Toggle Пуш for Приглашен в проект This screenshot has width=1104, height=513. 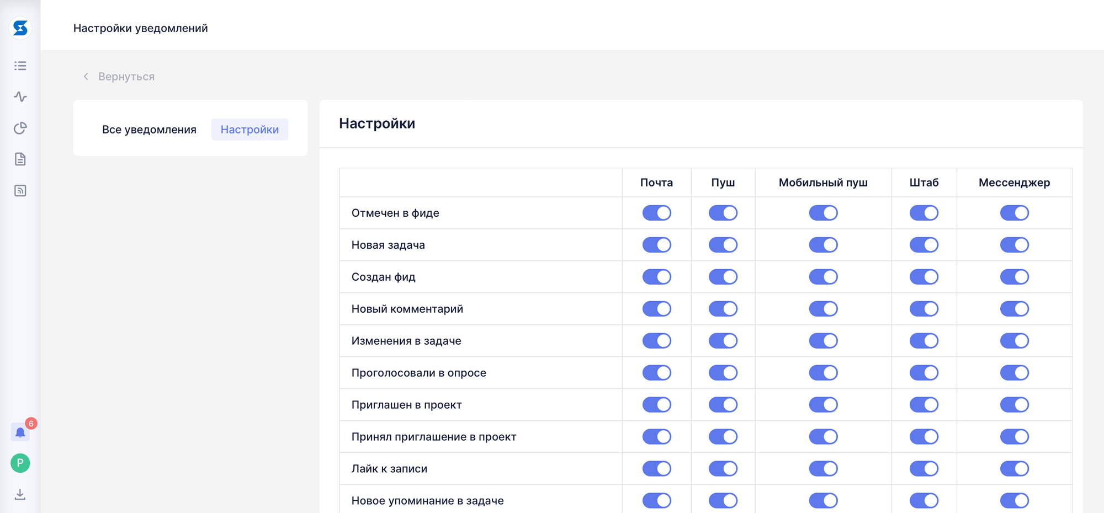pyautogui.click(x=723, y=405)
